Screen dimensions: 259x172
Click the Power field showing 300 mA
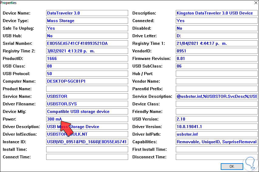(87, 119)
